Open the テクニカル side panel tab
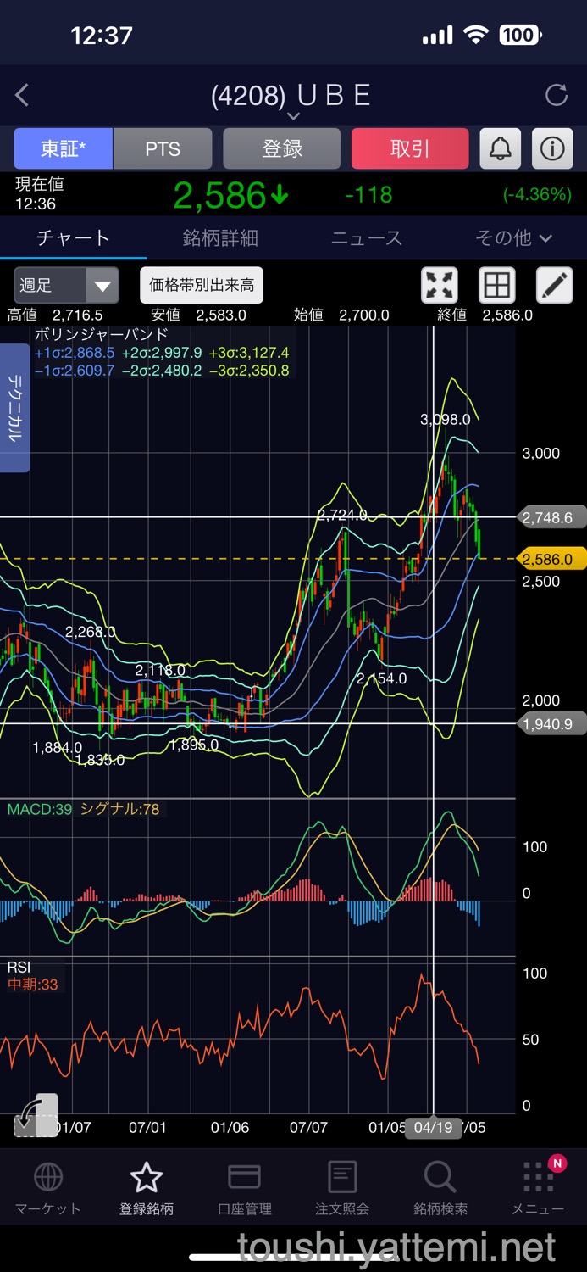Viewport: 587px width, 1272px height. (x=14, y=407)
